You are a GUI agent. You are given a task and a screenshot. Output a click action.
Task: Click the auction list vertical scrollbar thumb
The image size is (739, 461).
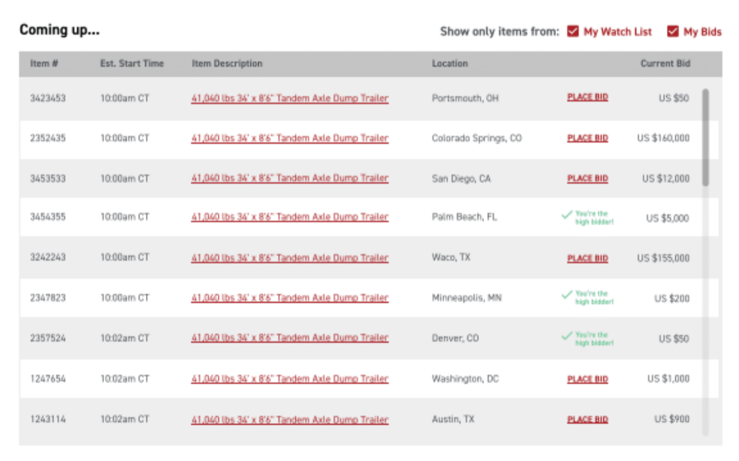click(x=706, y=137)
